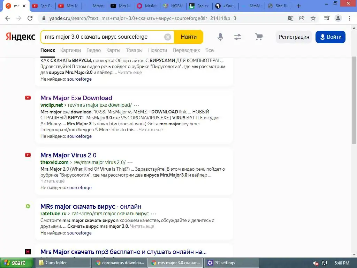357x268 pixels.
Task: Open Mrs Major скачать mp3 бесплатно result
Action: [123, 252]
